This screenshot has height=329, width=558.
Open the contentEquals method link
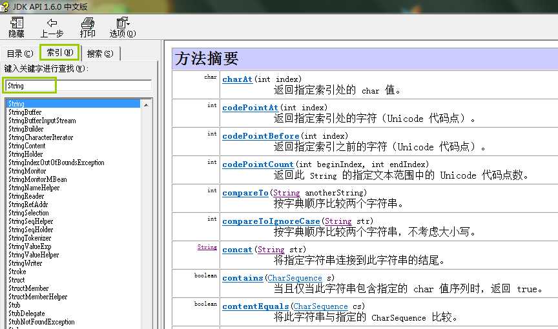pos(256,306)
